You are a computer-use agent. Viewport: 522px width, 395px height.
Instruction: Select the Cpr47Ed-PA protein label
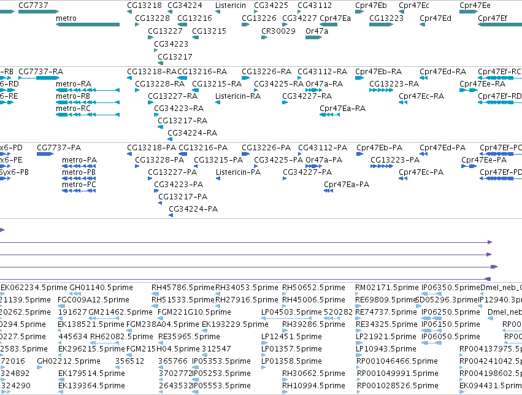pyautogui.click(x=442, y=148)
